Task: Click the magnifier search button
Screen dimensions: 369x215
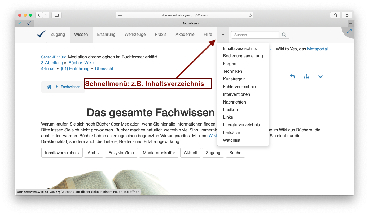Action: [x=284, y=35]
